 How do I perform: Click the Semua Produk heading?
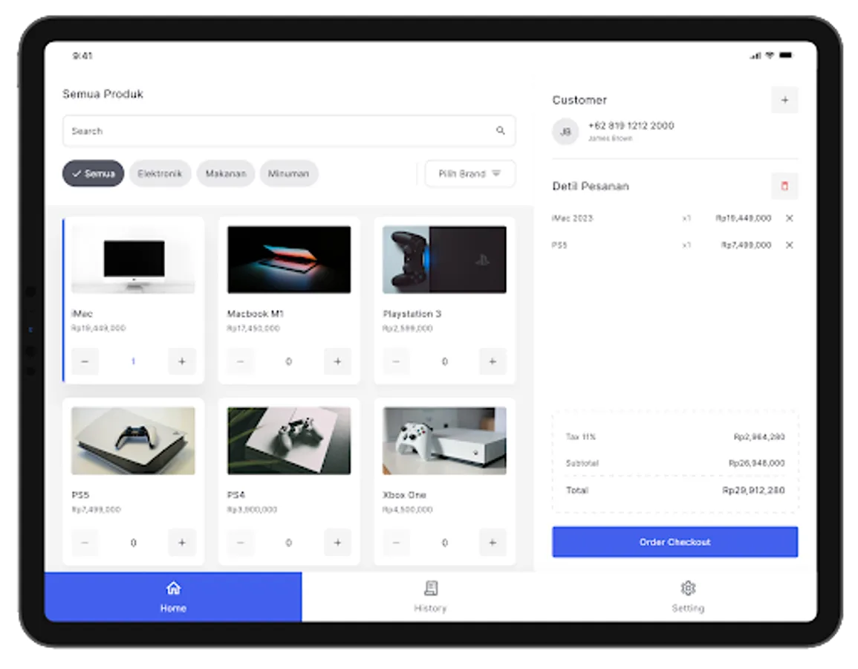tap(103, 94)
